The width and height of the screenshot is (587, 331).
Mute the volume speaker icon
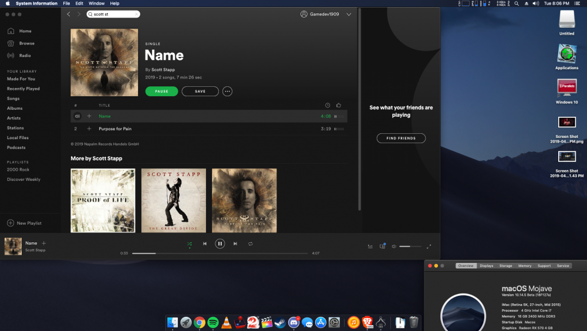point(394,246)
